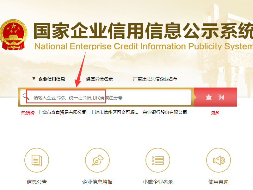Click the 小微企业名录 text label

pyautogui.click(x=158, y=182)
